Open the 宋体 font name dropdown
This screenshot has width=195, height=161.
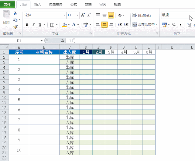(64, 15)
